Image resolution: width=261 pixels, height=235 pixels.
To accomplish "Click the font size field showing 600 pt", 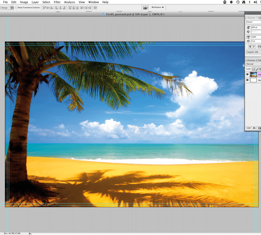I will click(x=255, y=27).
